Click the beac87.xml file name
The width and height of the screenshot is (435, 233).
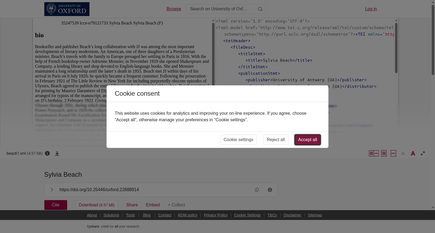click(16, 153)
